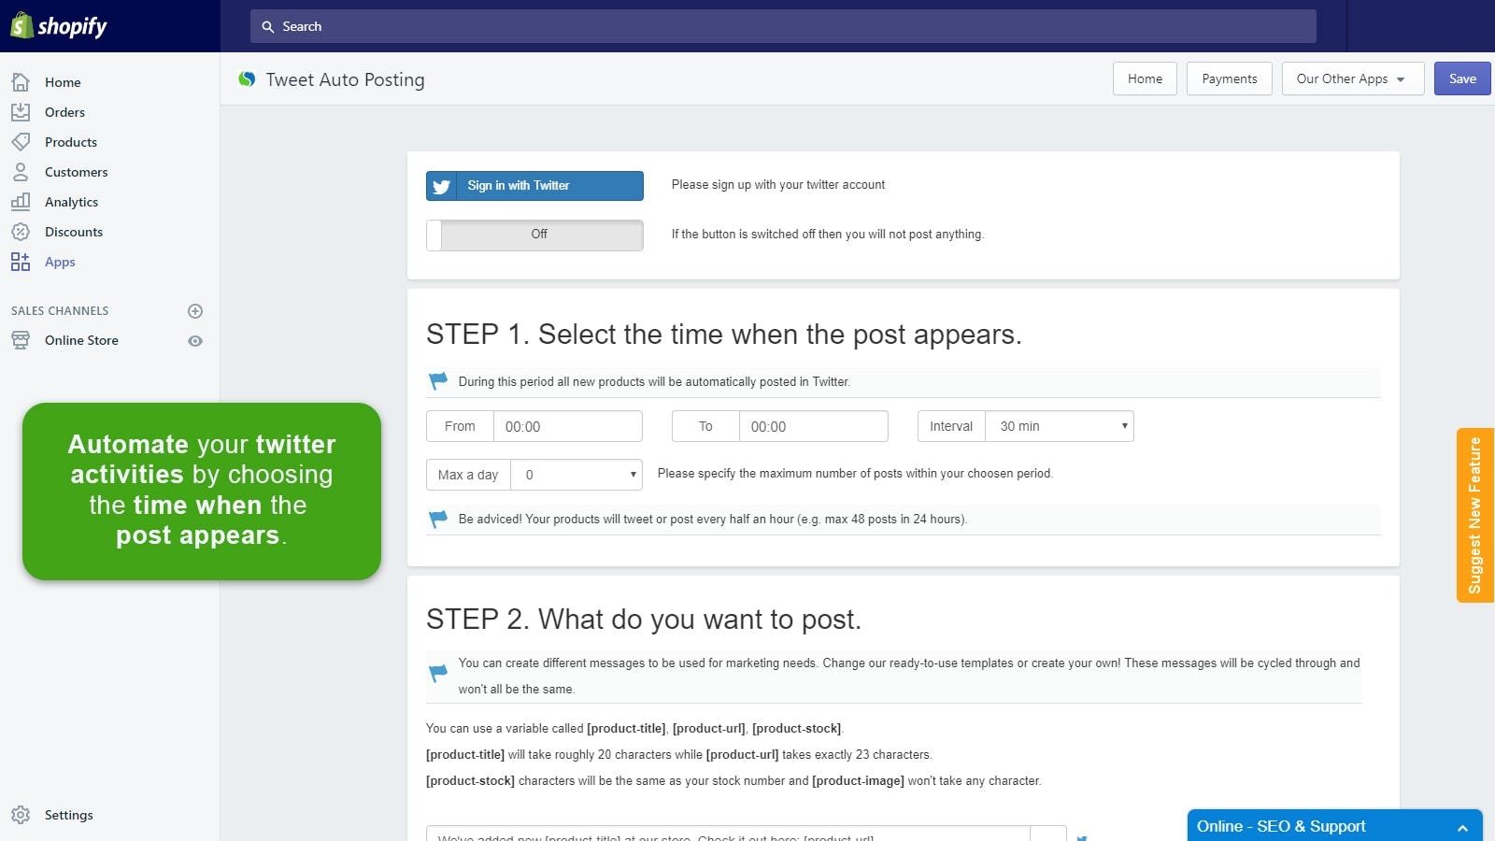Open Home via its house icon
1495x841 pixels.
tap(21, 82)
